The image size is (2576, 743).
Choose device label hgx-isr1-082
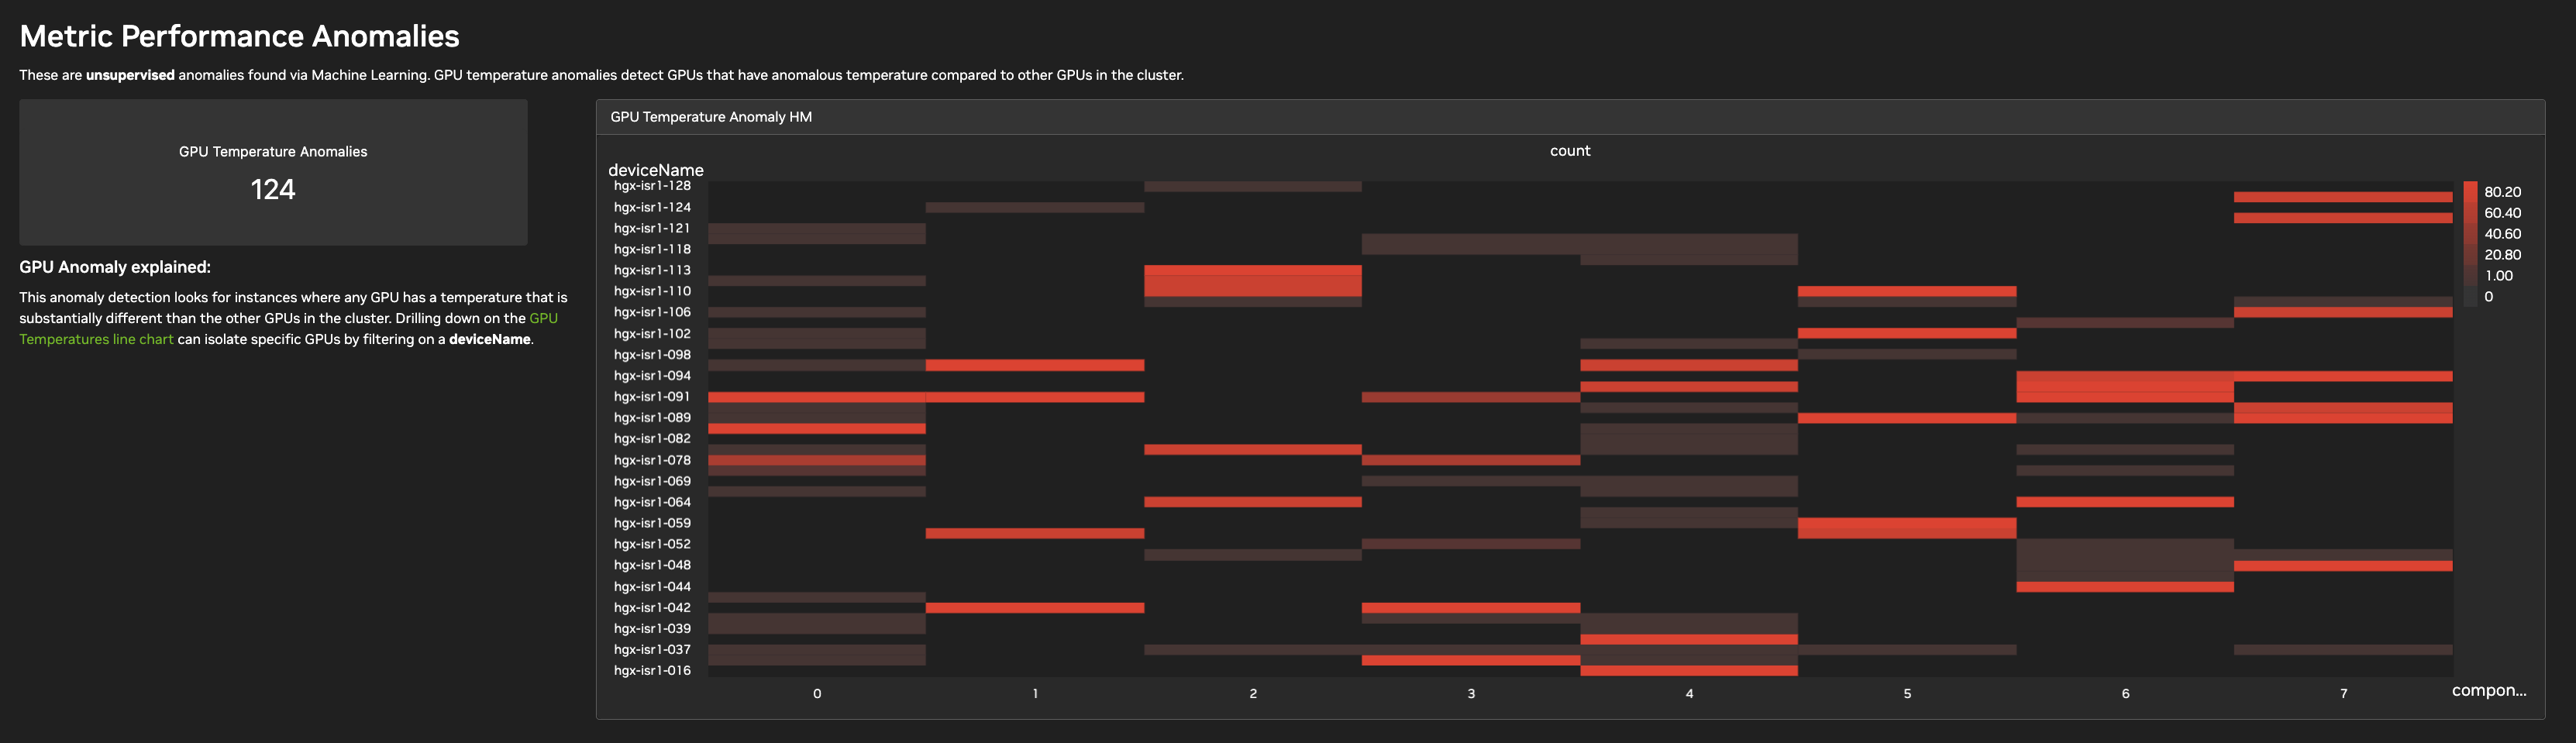(x=652, y=439)
